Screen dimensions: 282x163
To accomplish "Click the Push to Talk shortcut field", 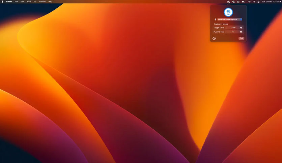I will click(234, 32).
